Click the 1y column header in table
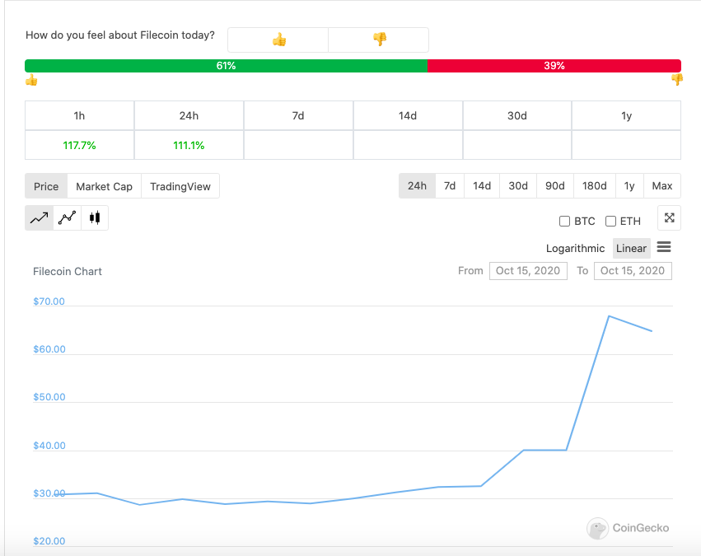701x556 pixels. click(x=626, y=116)
